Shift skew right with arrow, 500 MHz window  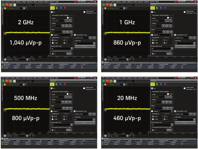(71, 108)
